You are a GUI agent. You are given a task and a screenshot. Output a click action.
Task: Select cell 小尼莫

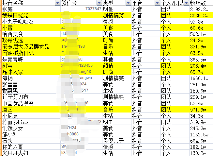pyautogui.click(x=31, y=116)
